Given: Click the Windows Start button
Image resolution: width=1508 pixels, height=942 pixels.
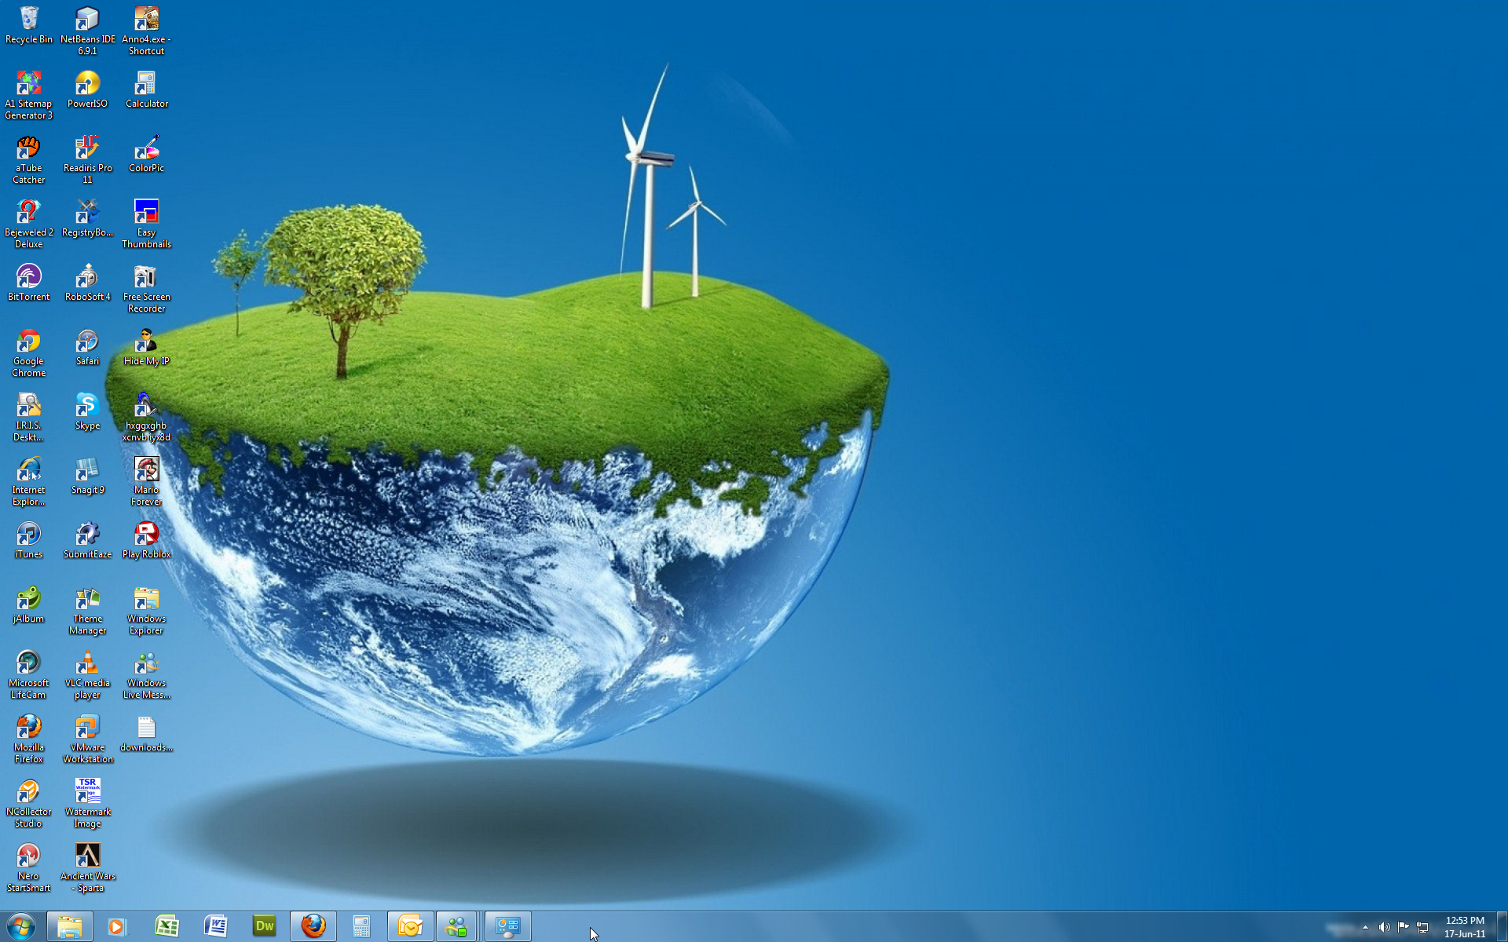Looking at the screenshot, I should tap(18, 925).
